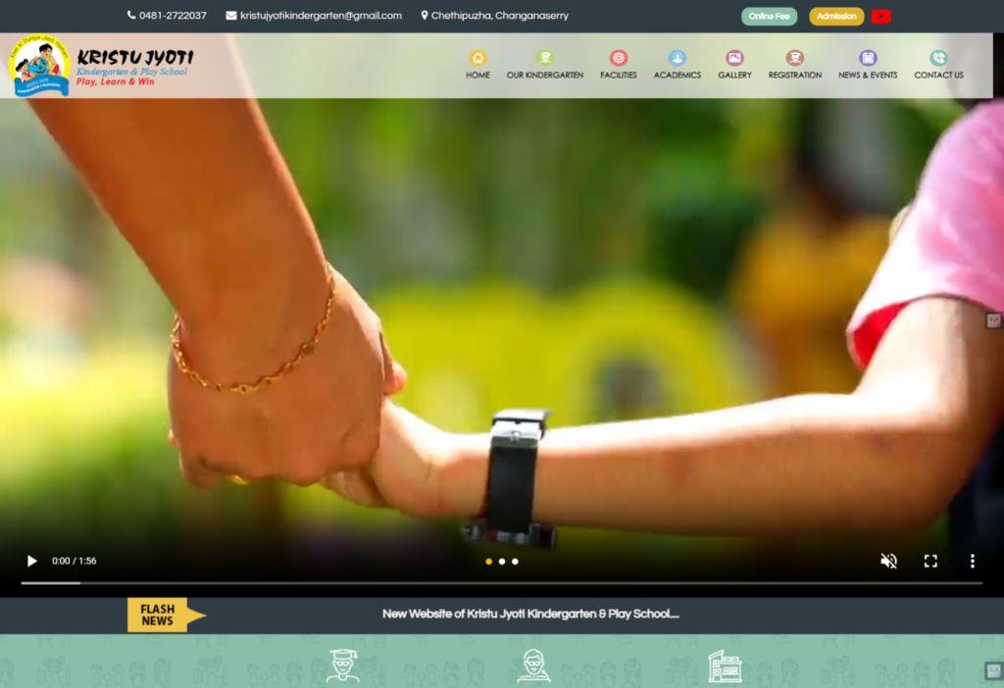Select the third slider dot
The height and width of the screenshot is (688, 1004).
[x=515, y=562]
